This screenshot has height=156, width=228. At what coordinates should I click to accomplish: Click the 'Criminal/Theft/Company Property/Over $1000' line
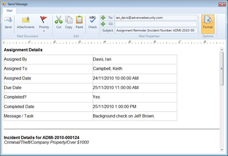pyautogui.click(x=47, y=142)
